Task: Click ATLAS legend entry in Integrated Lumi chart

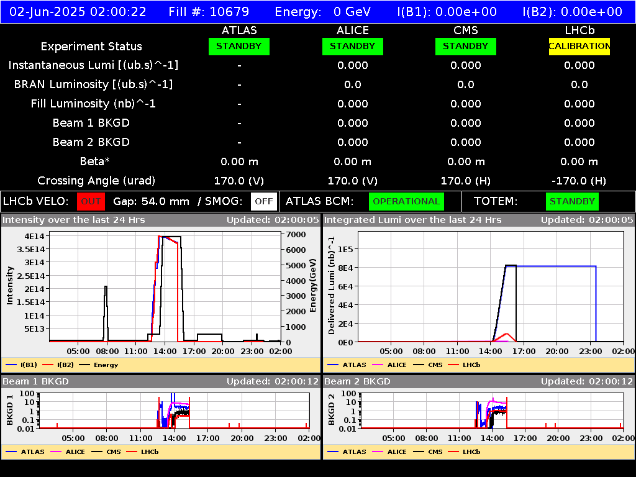Action: point(347,365)
